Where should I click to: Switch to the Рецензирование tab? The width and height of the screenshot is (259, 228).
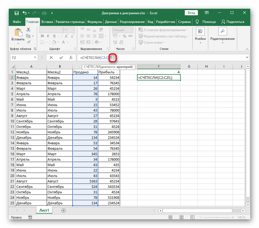(132, 22)
